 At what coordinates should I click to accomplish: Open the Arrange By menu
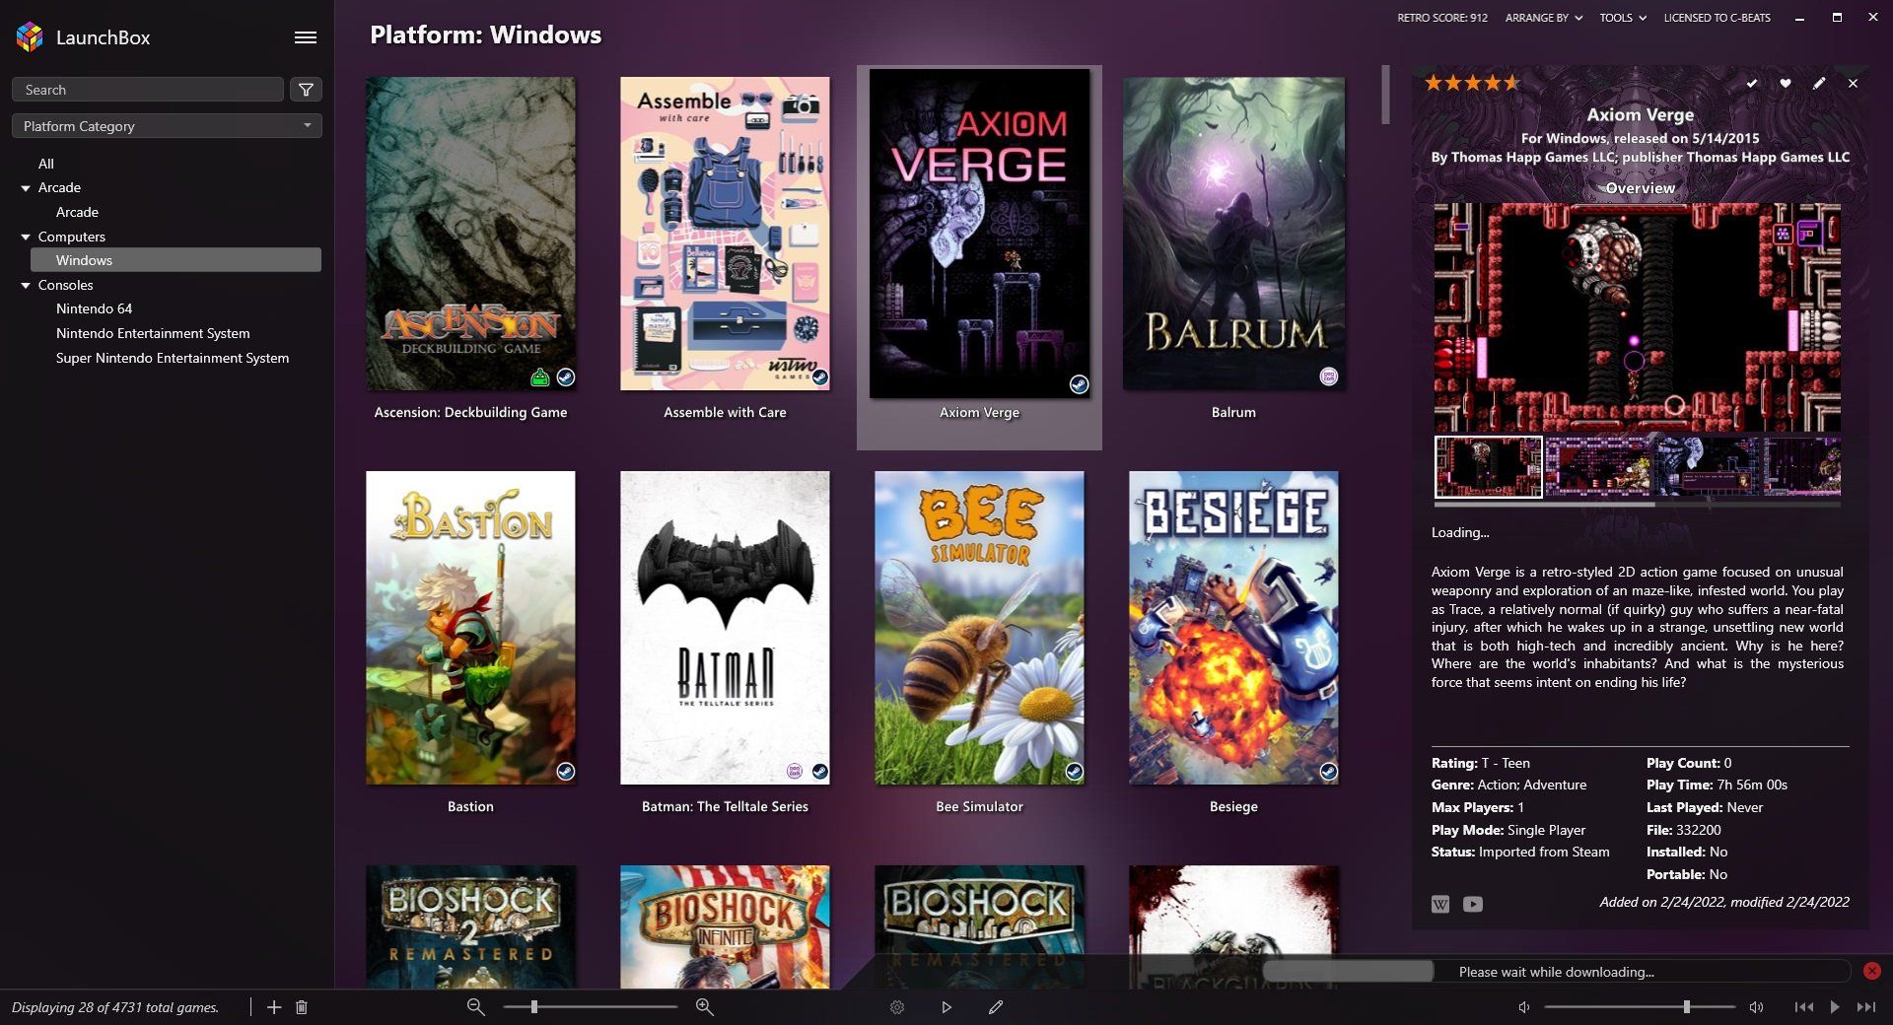1543,18
